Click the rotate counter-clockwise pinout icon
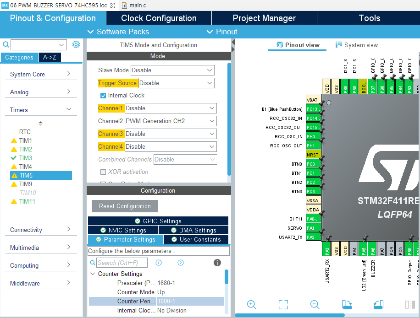The image size is (420, 318). coord(378,305)
